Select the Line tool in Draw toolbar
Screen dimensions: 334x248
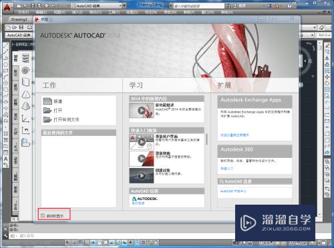(6, 45)
